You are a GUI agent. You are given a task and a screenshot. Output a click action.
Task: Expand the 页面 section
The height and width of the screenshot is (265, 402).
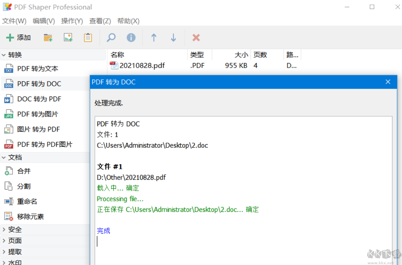(x=4, y=241)
